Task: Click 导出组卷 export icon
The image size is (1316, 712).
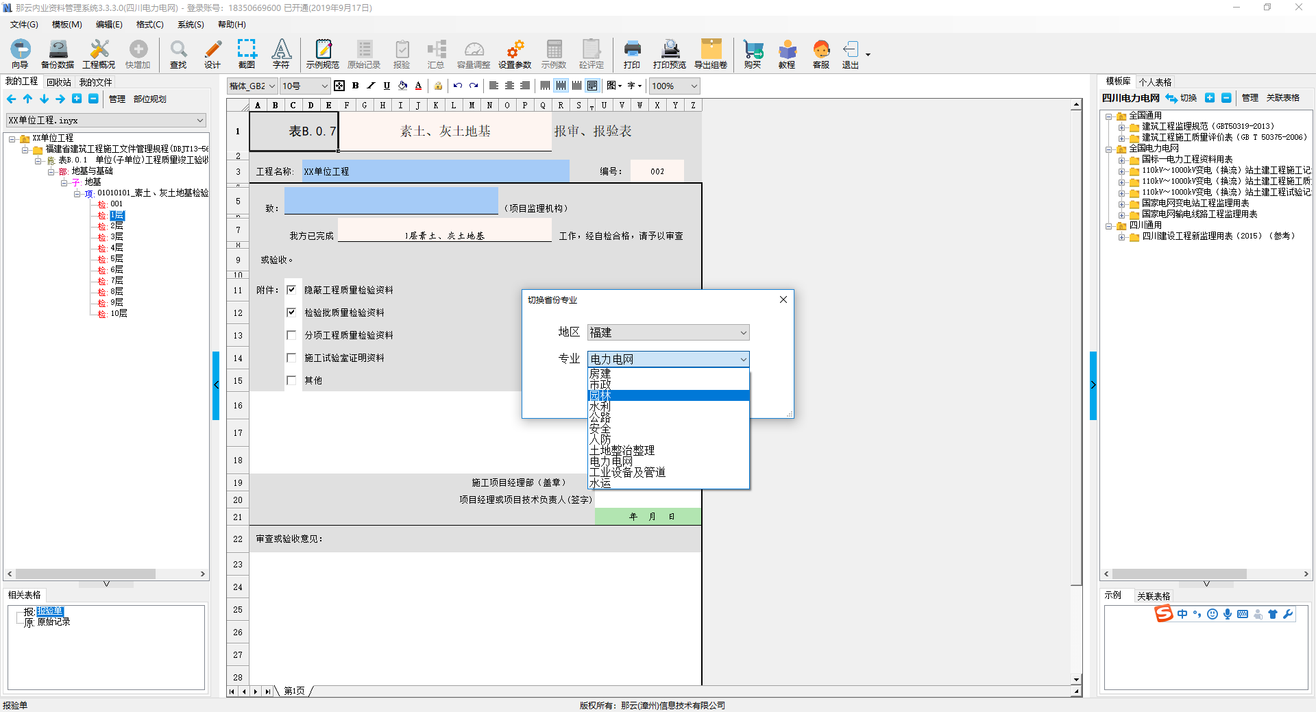Action: (x=711, y=54)
